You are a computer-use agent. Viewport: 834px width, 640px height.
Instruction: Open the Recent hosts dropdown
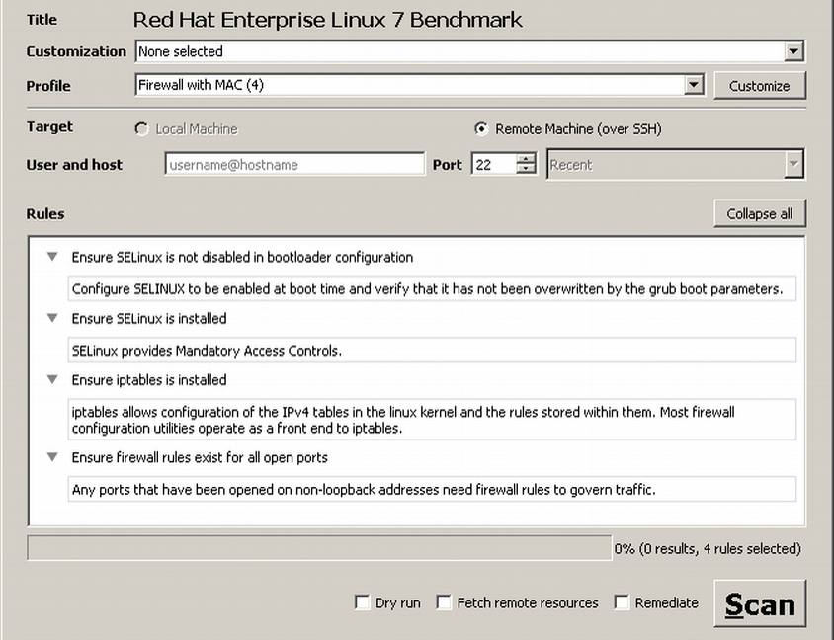point(676,165)
